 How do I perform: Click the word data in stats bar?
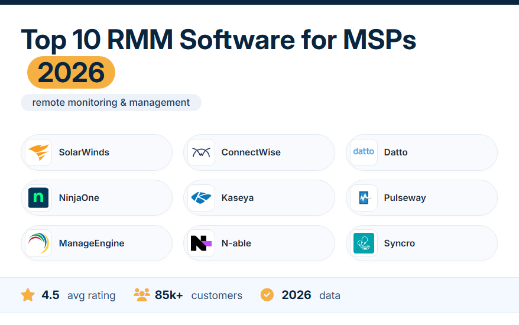[330, 295]
